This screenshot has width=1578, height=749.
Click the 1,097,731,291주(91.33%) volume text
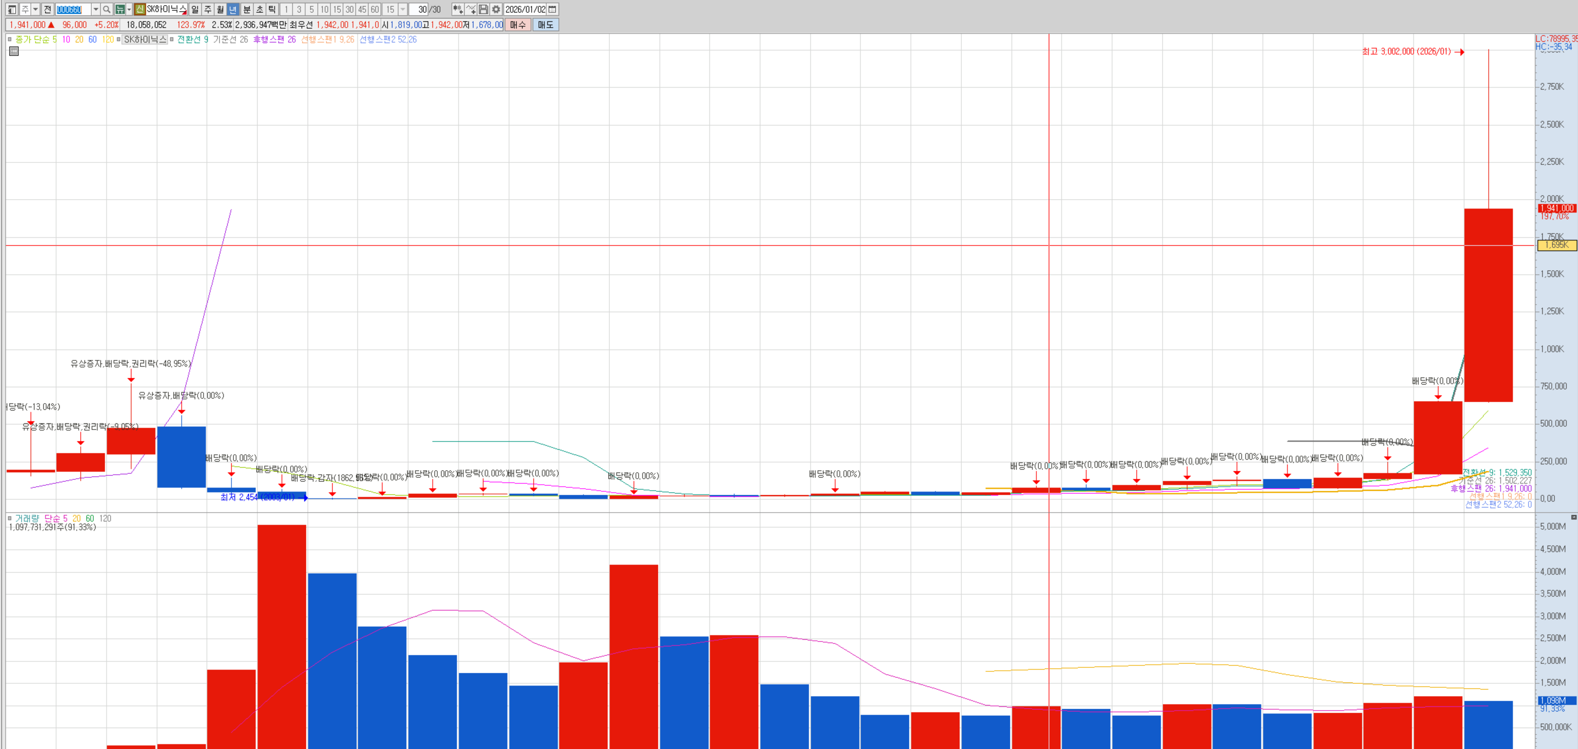click(x=53, y=527)
